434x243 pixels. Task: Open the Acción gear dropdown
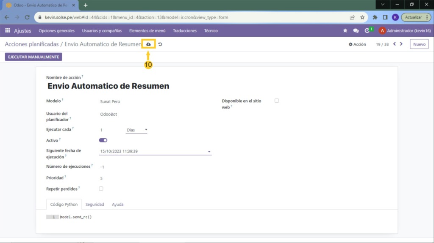357,44
